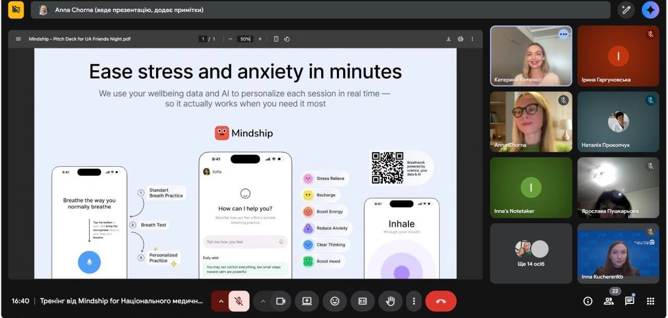
Task: Open the chat panel
Action: (x=629, y=301)
